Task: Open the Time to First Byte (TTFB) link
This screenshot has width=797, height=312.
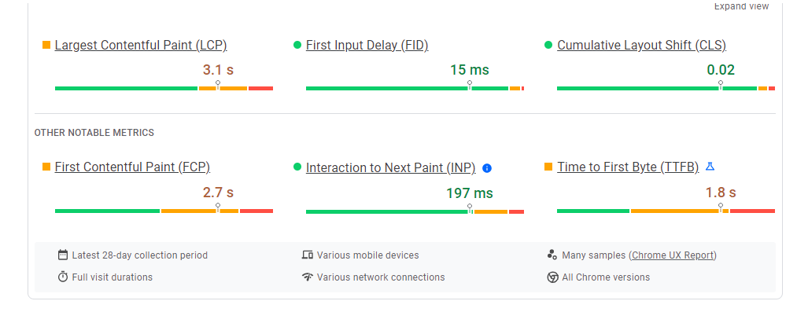Action: click(628, 167)
